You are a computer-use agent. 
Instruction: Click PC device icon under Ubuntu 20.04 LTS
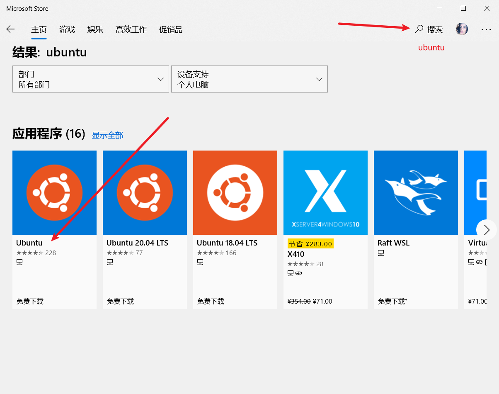tap(110, 262)
